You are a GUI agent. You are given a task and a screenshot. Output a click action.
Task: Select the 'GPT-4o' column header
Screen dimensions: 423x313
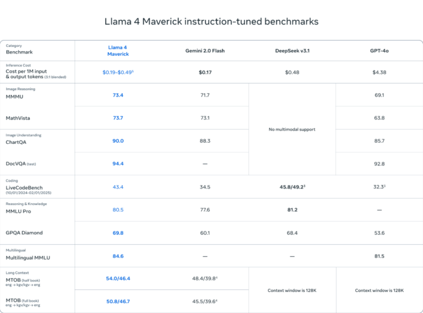pos(380,51)
